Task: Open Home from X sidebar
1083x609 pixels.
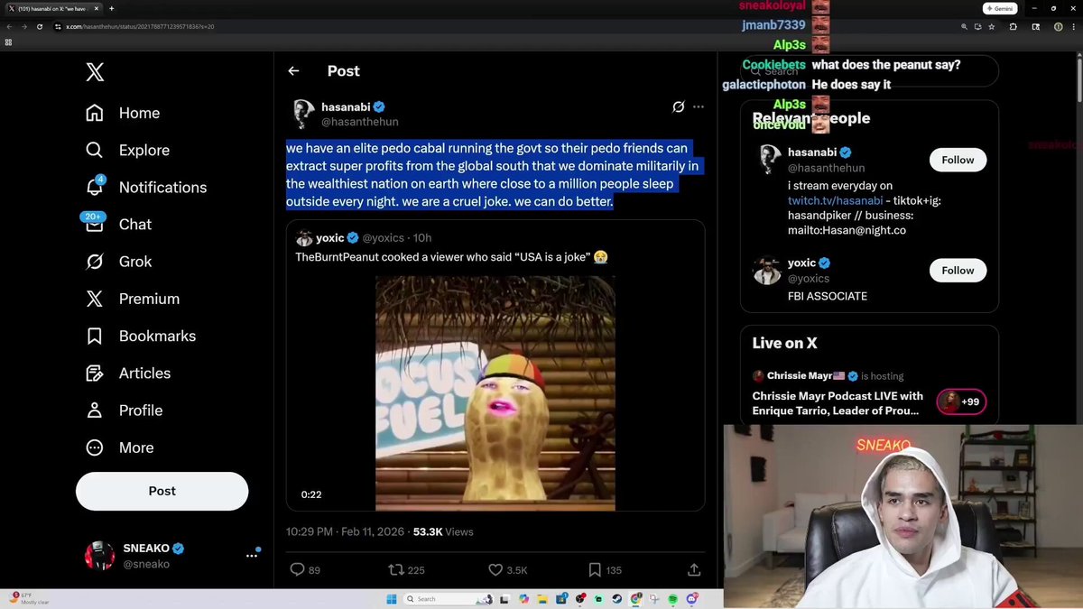Action: click(123, 113)
